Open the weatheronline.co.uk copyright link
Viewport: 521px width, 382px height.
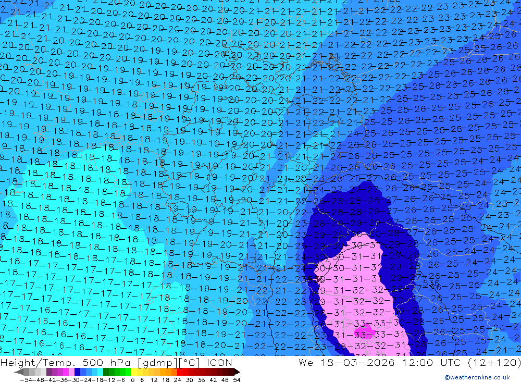[x=477, y=377]
